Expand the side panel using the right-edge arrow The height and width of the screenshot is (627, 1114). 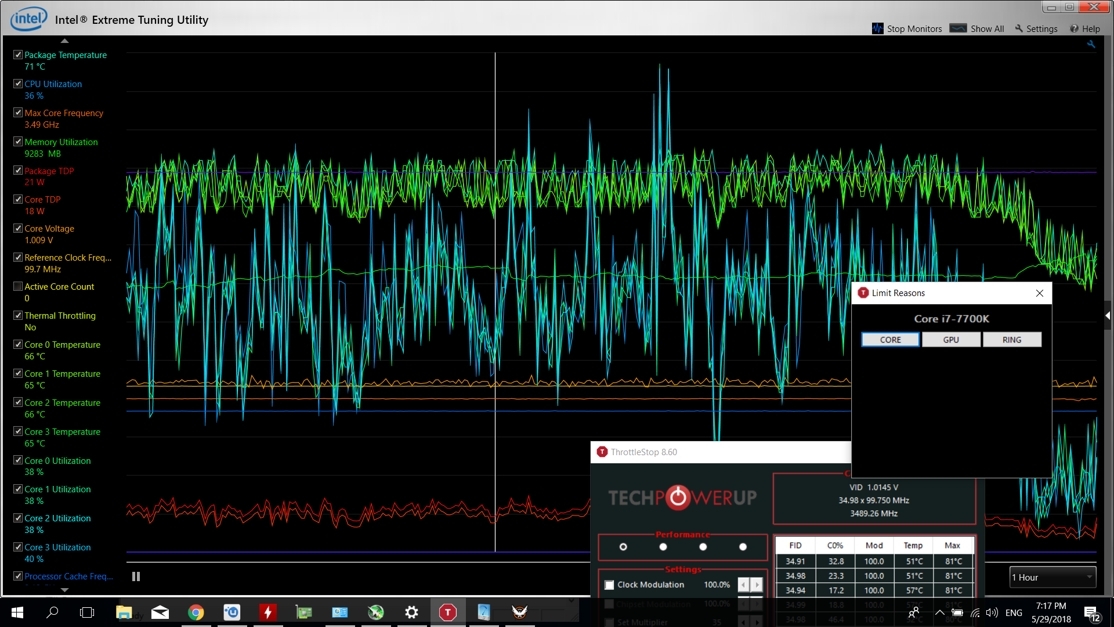1108,316
